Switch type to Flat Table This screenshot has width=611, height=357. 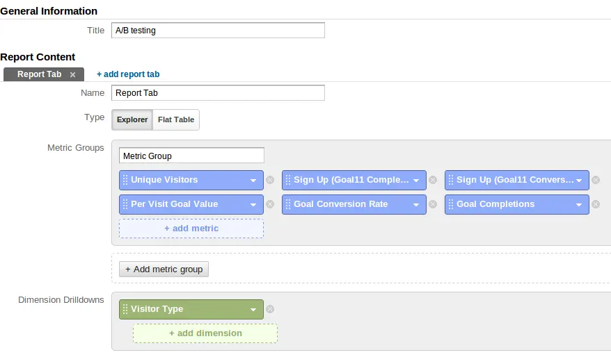[x=176, y=119]
